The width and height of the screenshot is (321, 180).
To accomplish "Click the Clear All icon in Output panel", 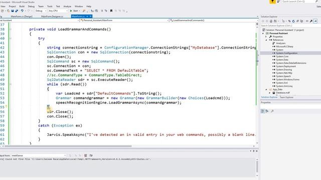I will point(86,155).
